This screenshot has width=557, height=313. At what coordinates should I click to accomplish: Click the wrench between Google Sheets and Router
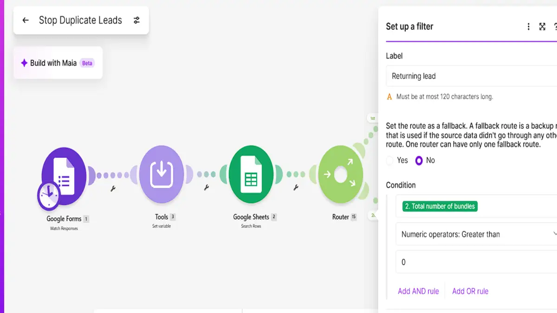296,188
